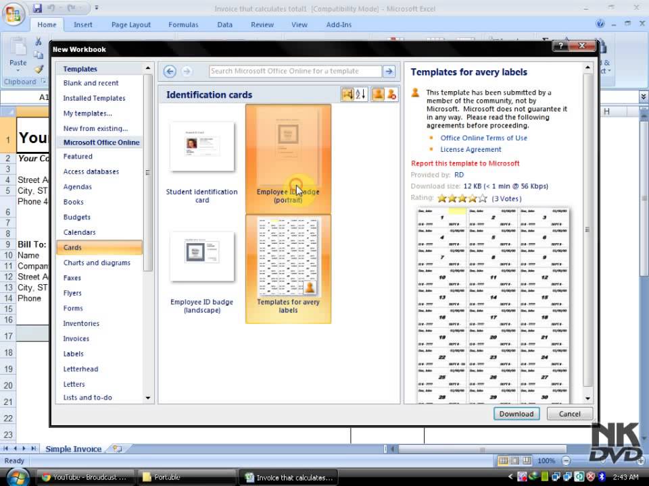
Task: Select the Simple Invoice sheet tab
Action: (73, 448)
